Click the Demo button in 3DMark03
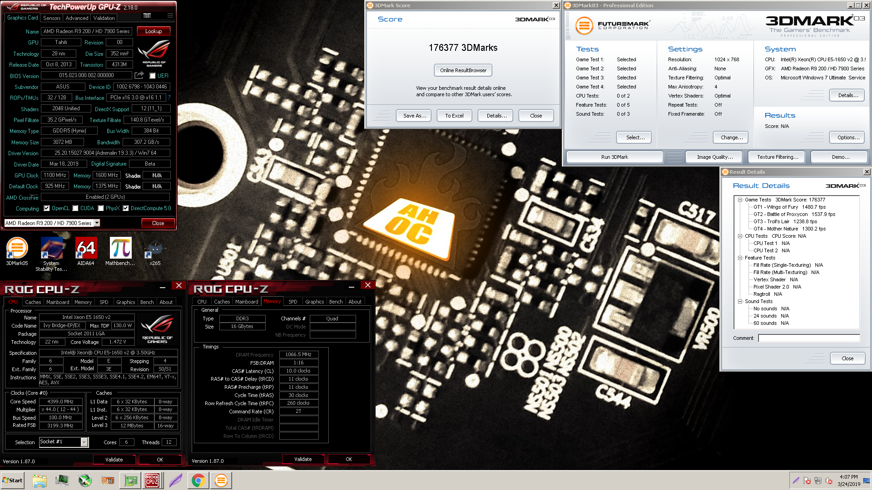The image size is (872, 490). coord(840,157)
